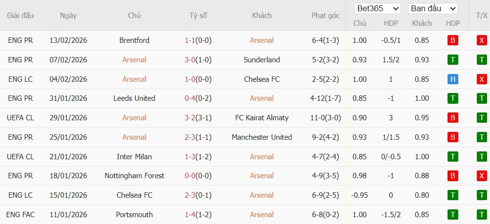Click the Giải đấu column header
This screenshot has height=224, width=490.
[20, 16]
